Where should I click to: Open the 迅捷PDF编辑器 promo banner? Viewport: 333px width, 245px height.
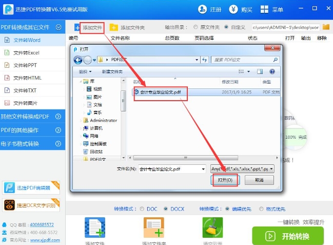pyautogui.click(x=31, y=187)
